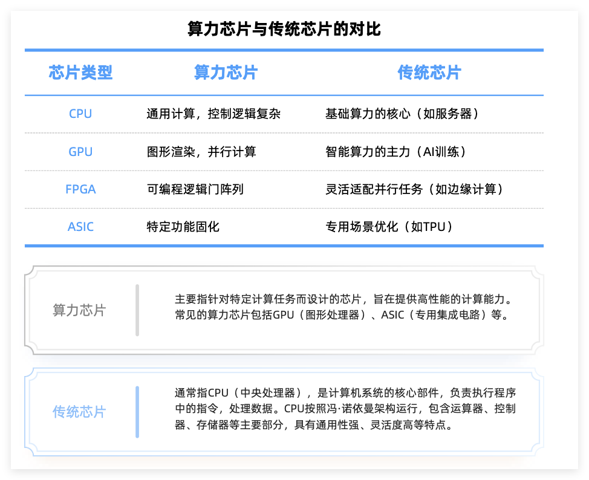The width and height of the screenshot is (589, 480).
Task: Select the 芯片类型 column header
Action: [80, 73]
